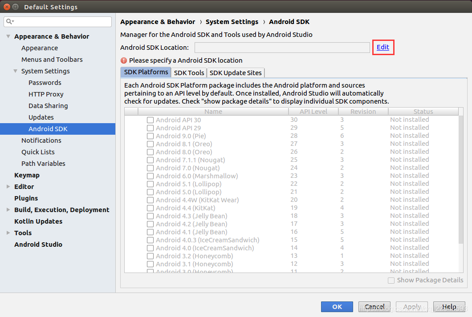Select the Android 7.0 (Nougat) row text

[x=187, y=168]
